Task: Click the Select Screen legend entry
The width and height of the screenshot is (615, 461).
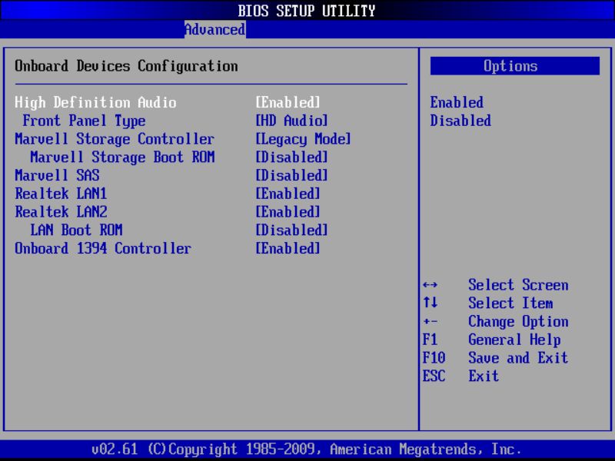Action: (x=517, y=285)
